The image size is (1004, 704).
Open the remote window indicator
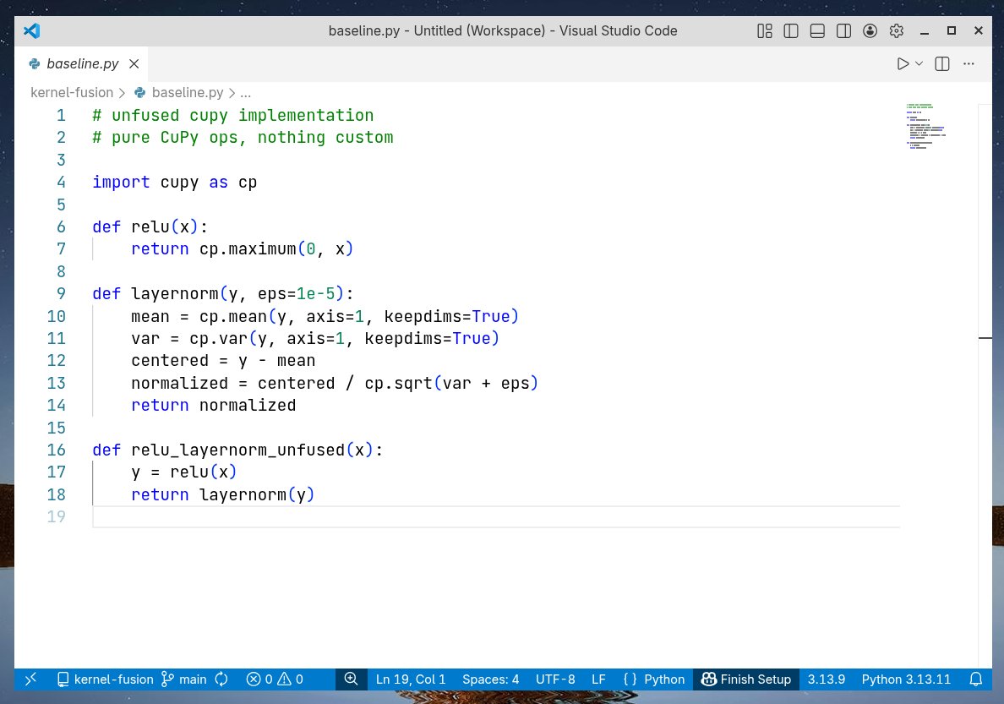[x=30, y=679]
